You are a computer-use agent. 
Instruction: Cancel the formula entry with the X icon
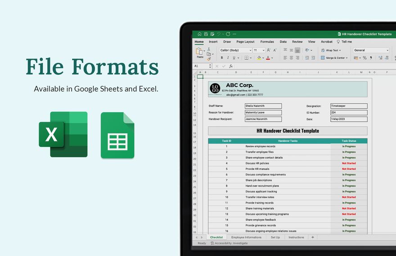pyautogui.click(x=217, y=66)
